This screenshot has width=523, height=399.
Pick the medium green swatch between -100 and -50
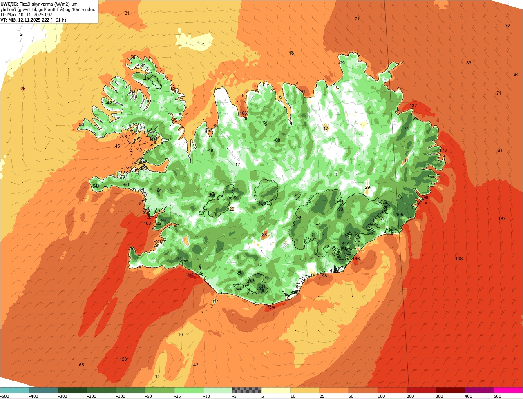pos(131,390)
